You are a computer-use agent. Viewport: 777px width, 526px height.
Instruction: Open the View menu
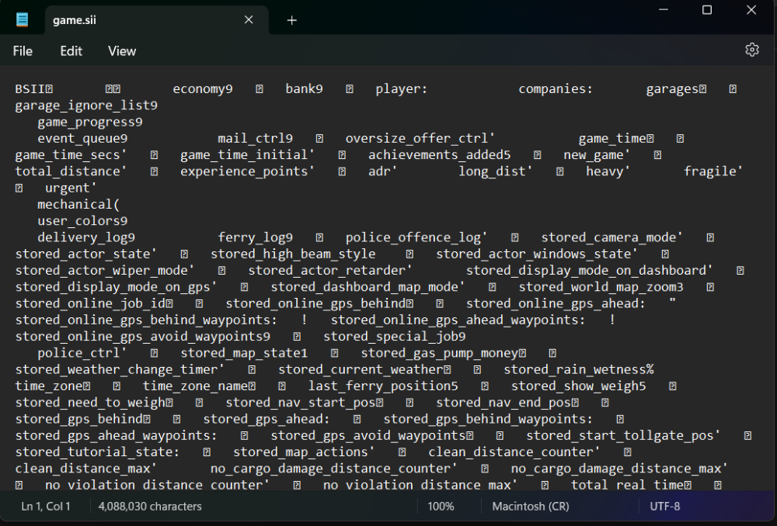122,51
